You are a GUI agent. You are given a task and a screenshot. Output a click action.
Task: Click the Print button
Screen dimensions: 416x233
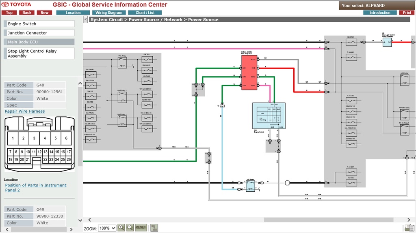pyautogui.click(x=407, y=13)
